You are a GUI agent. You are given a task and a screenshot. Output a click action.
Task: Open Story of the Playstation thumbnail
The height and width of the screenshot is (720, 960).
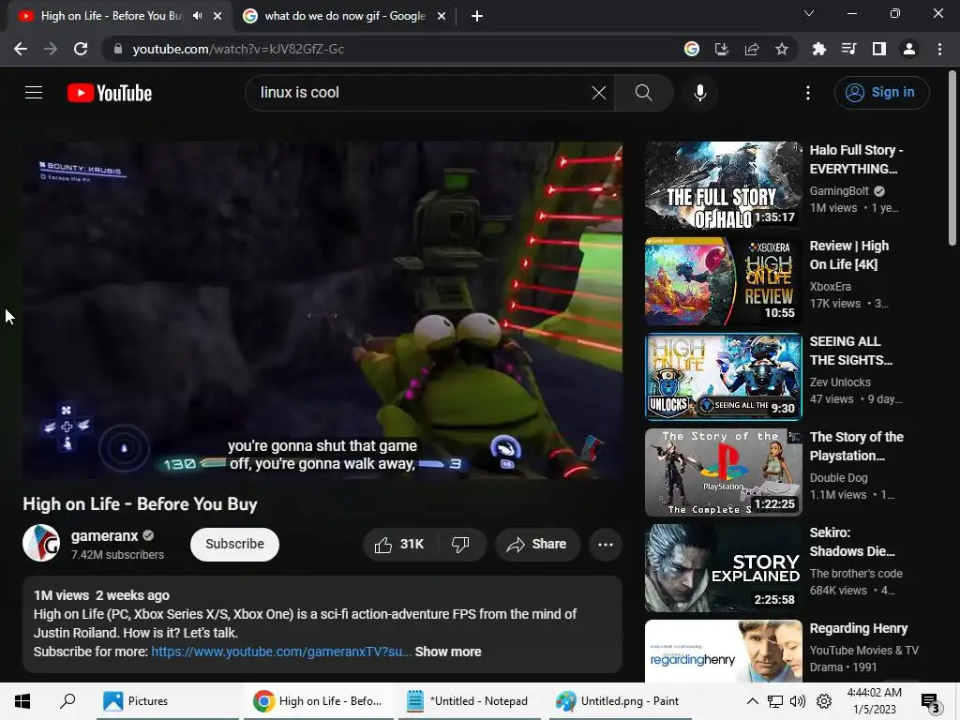click(x=723, y=472)
